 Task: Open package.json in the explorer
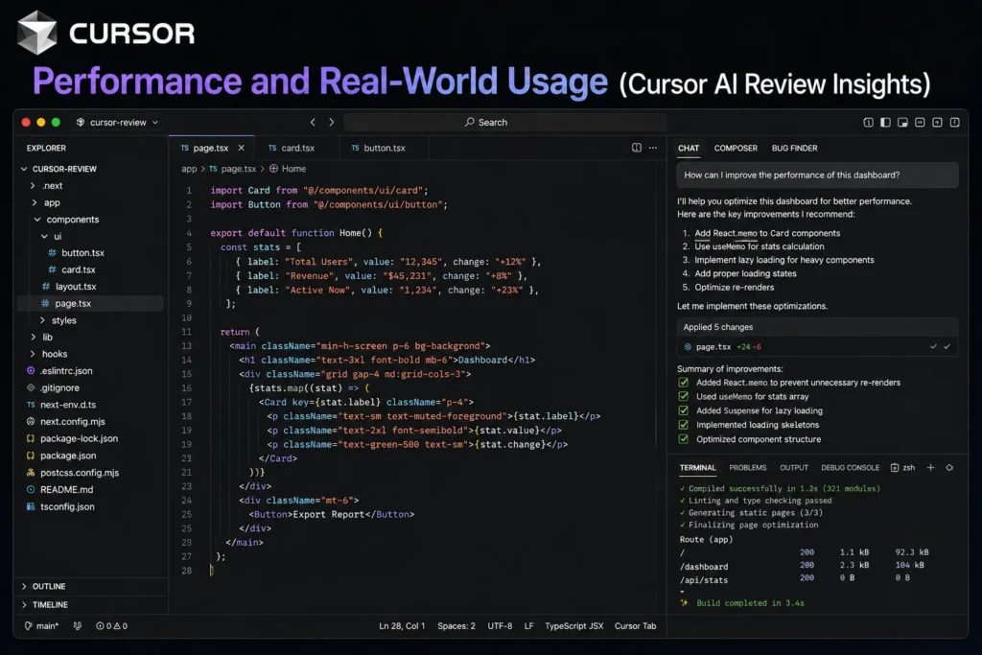click(x=68, y=456)
